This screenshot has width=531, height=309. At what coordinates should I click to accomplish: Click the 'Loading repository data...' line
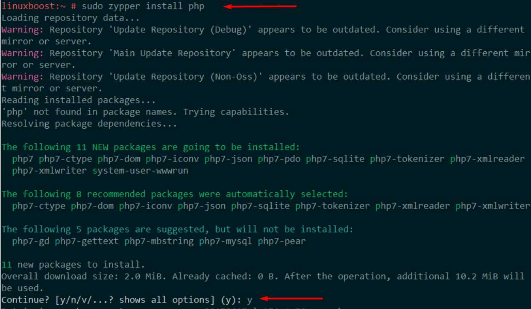[x=70, y=18]
